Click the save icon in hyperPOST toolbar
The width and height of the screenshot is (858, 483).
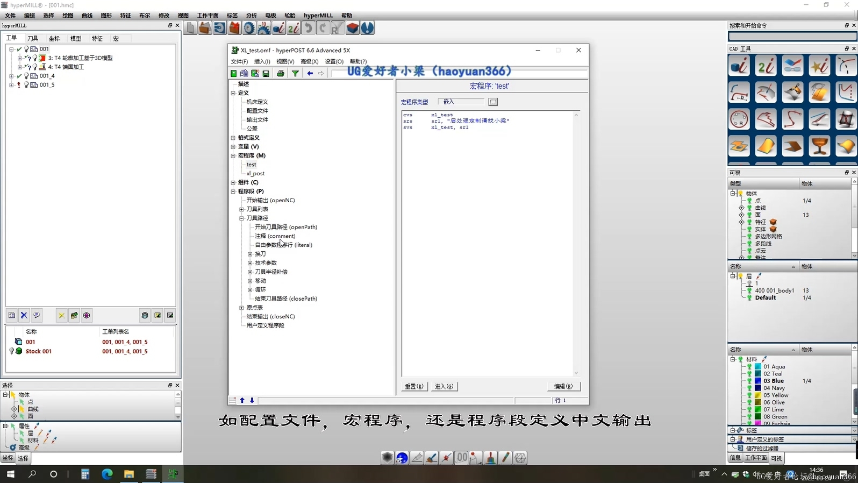266,74
